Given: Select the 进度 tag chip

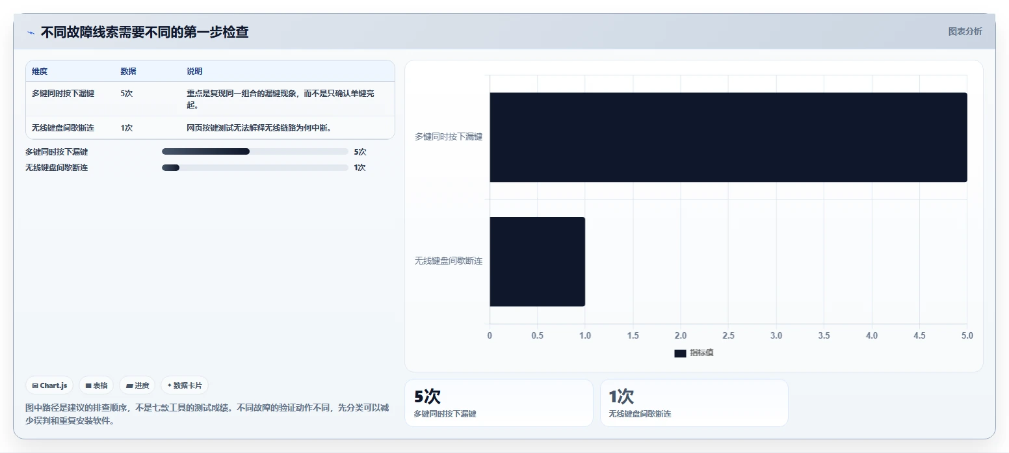Looking at the screenshot, I should (x=137, y=385).
